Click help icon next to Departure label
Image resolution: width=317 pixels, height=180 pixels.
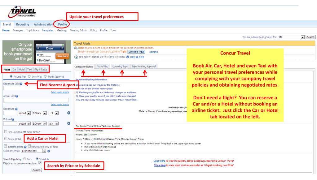(16, 109)
